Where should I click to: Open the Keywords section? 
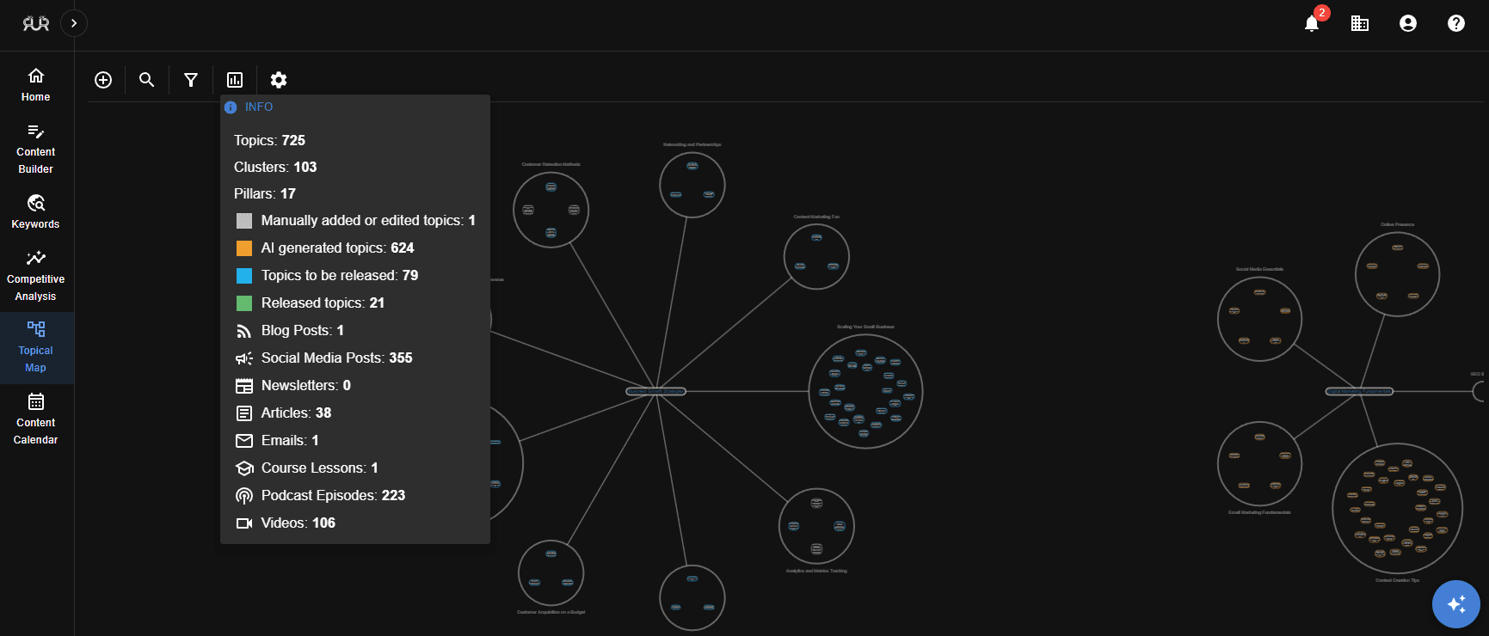coord(36,212)
